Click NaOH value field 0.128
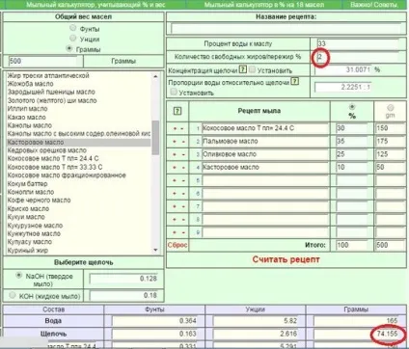Image resolution: width=409 pixels, height=349 pixels. pos(123,279)
